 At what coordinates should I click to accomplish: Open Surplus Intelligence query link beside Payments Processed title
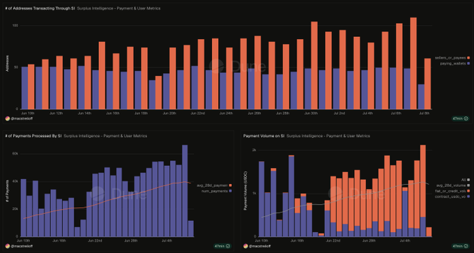coord(105,136)
